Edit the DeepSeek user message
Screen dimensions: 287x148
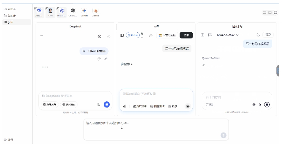[106, 59]
